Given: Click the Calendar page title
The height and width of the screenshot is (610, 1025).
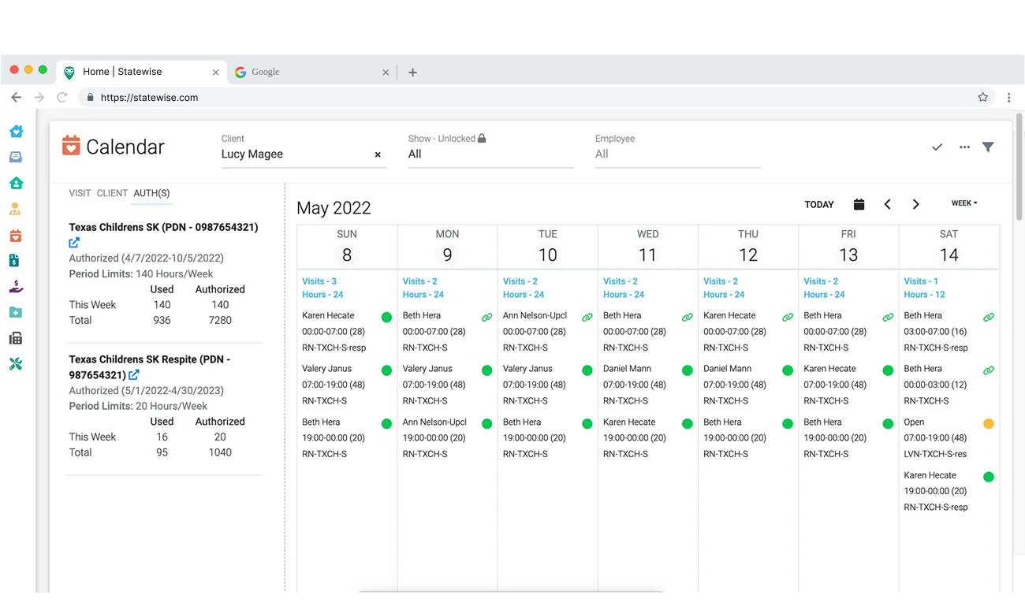Looking at the screenshot, I should pyautogui.click(x=125, y=147).
